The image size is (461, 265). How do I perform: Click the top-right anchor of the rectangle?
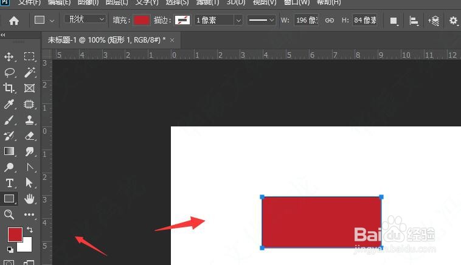coord(381,197)
